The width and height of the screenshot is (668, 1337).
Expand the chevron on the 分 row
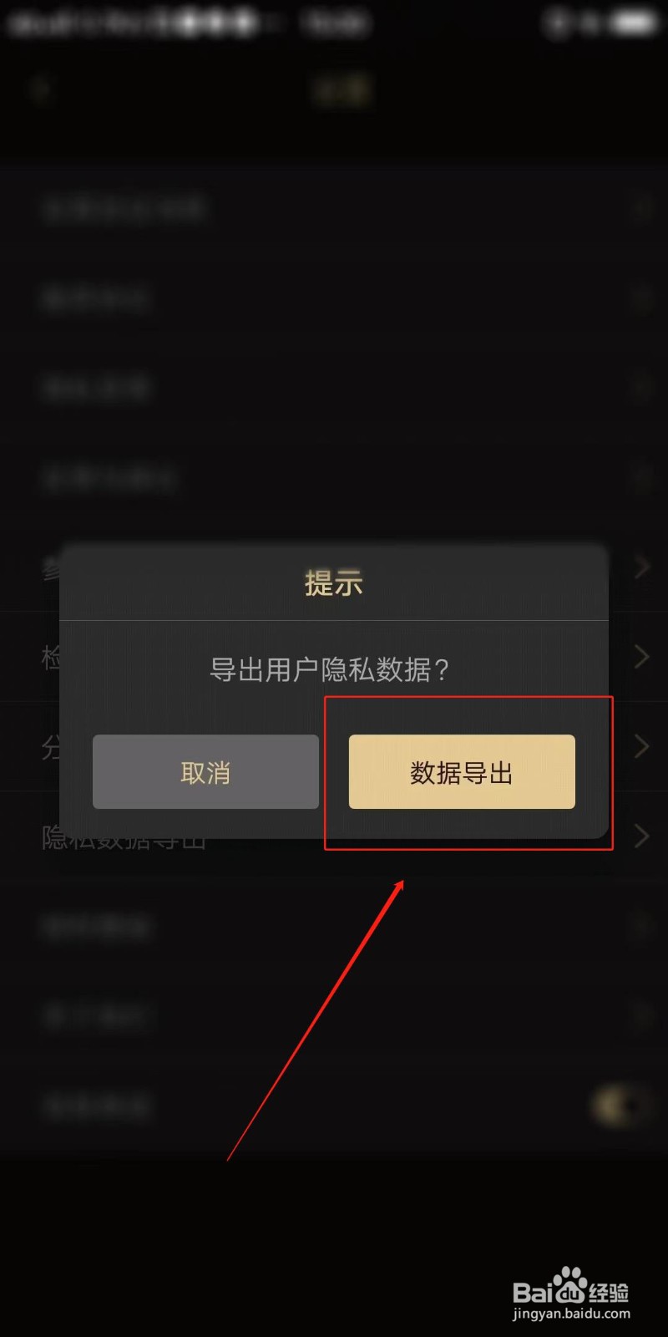641,746
